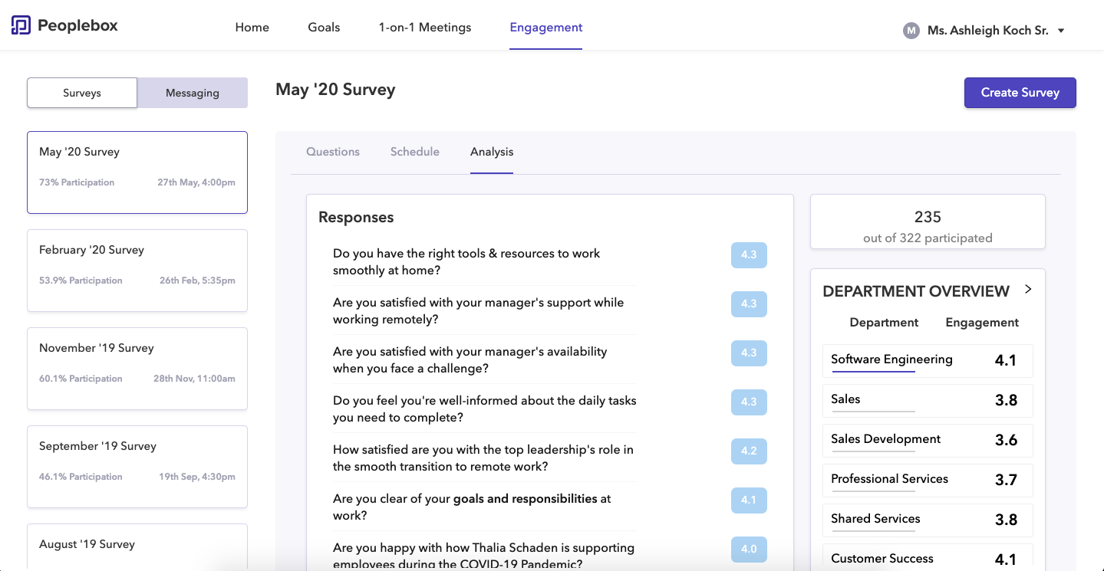
Task: Click the Sales Development department row
Action: (927, 440)
